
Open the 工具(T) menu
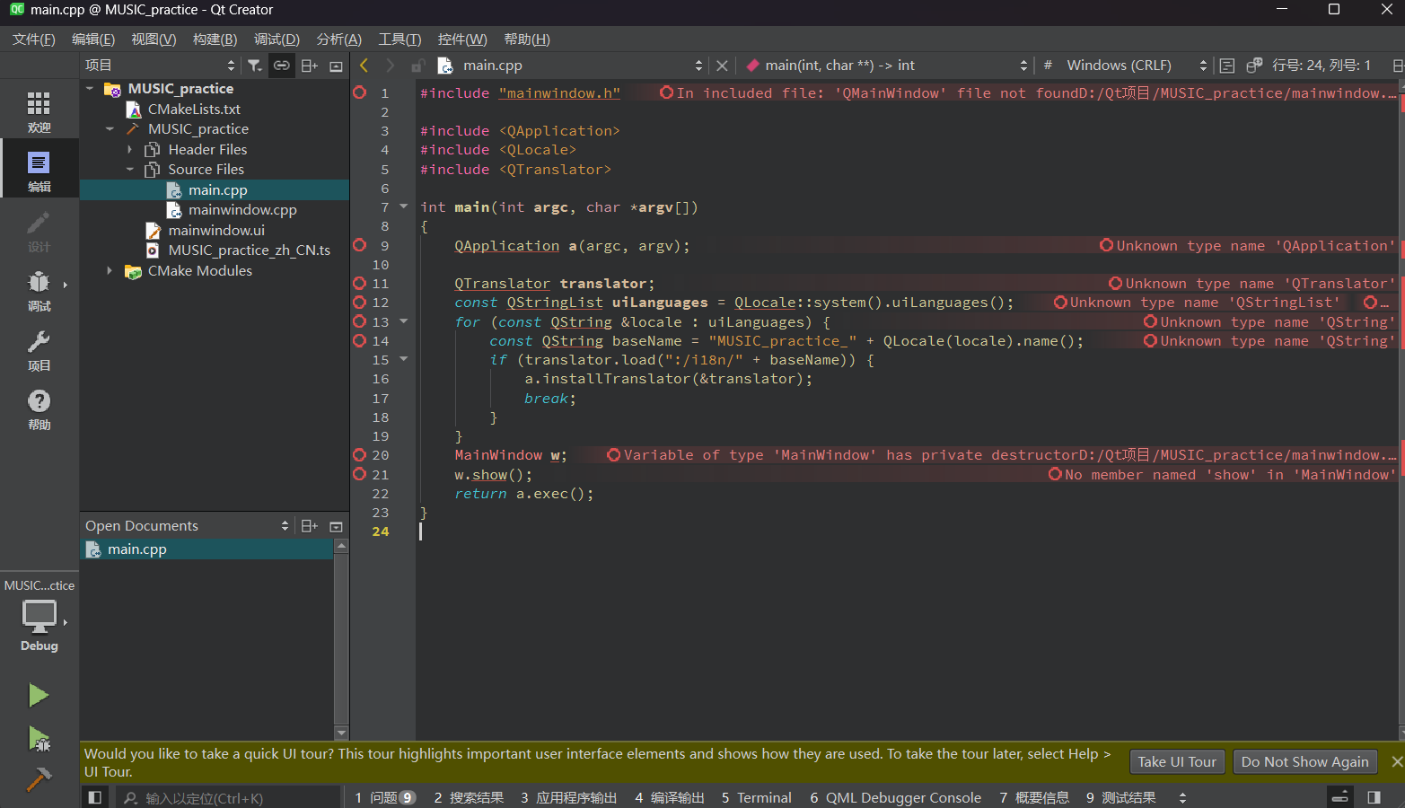pos(400,40)
